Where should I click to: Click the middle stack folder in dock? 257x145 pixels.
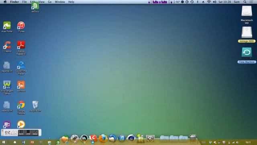(x=174, y=138)
